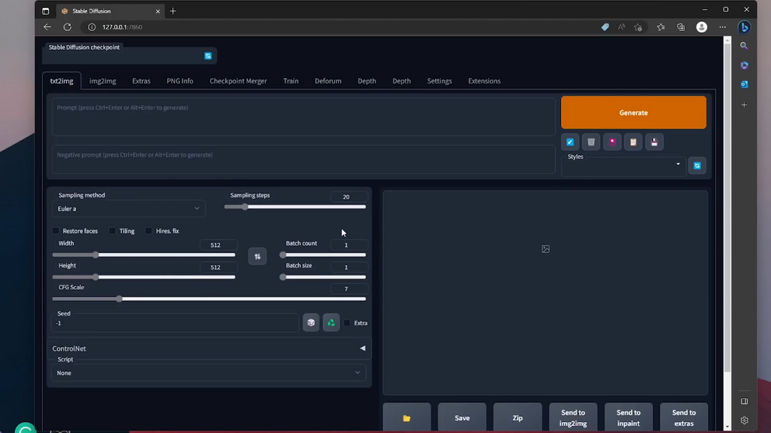Open Outlook from the Edge sidebar

tap(744, 84)
